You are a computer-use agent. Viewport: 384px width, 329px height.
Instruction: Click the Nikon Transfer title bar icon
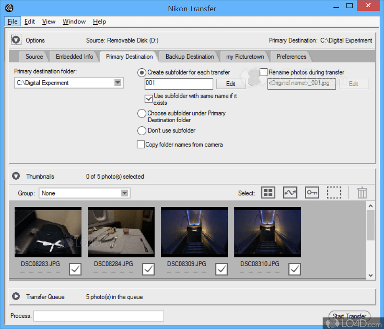tap(9, 8)
